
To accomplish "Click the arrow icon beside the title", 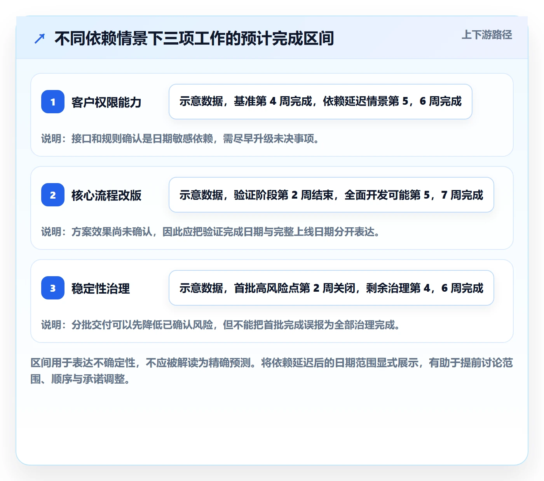I will point(40,38).
